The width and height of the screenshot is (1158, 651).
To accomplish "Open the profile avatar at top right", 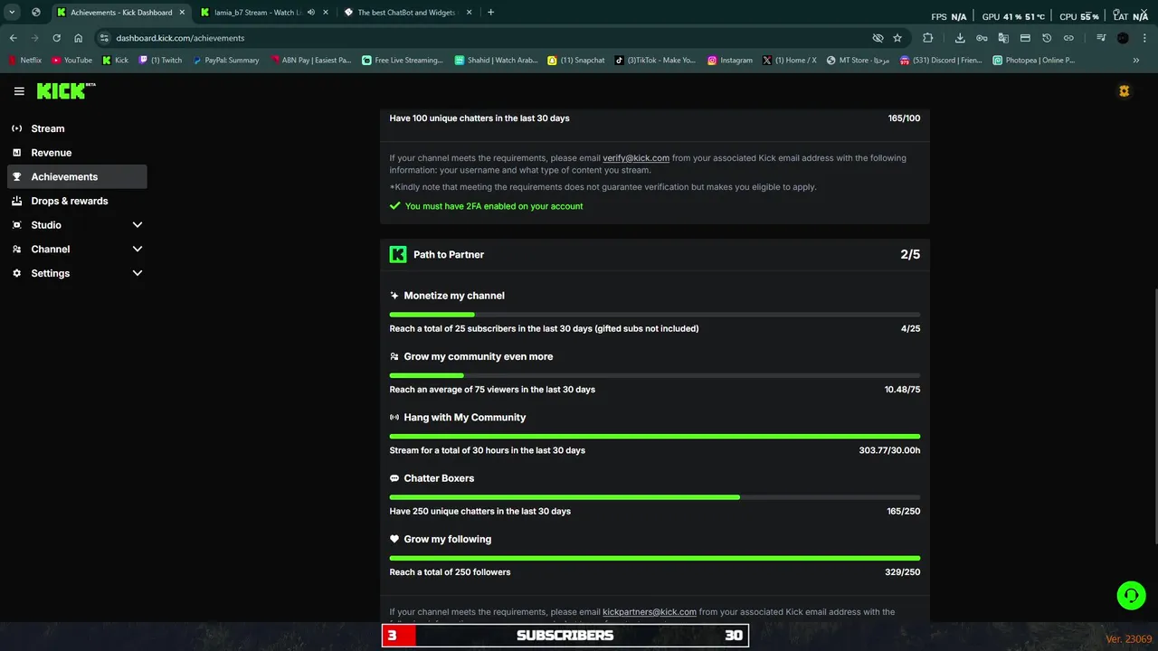I will 1124,91.
